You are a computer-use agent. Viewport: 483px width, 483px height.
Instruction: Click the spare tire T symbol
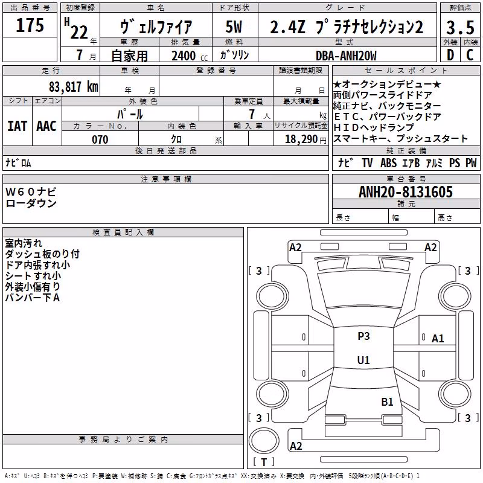pos(264,462)
